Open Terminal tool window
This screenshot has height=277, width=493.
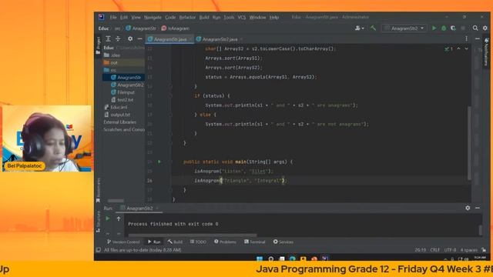click(x=255, y=242)
